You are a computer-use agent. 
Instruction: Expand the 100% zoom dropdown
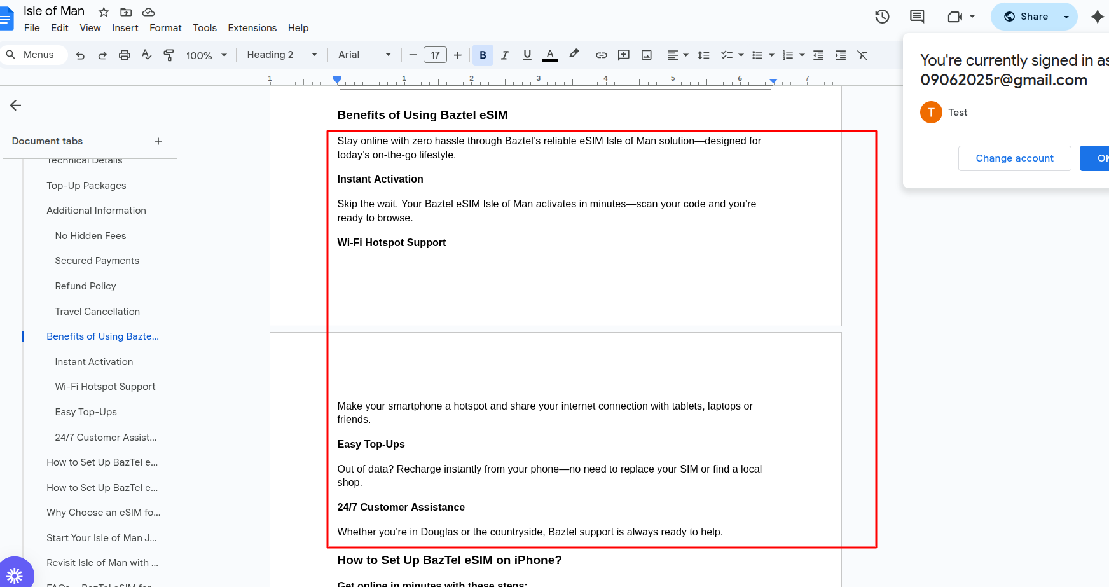206,55
